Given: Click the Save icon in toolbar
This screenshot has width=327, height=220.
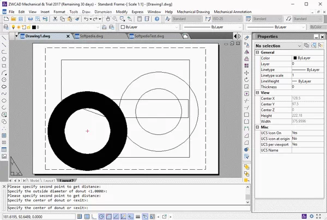Looking at the screenshot, I should pyautogui.click(x=21, y=19).
